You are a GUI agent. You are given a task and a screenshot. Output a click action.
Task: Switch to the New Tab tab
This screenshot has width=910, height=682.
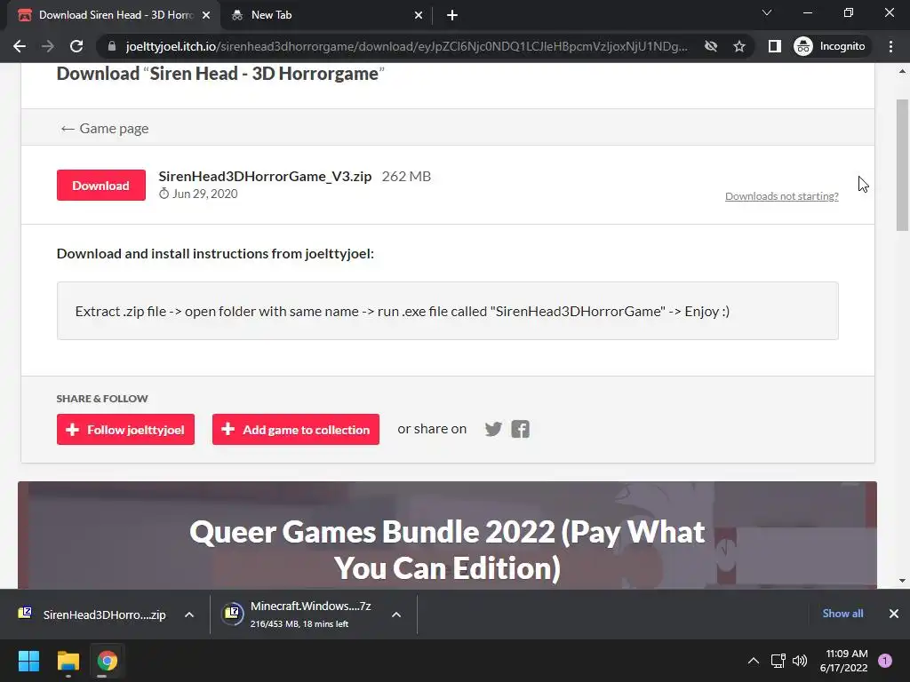tap(325, 15)
